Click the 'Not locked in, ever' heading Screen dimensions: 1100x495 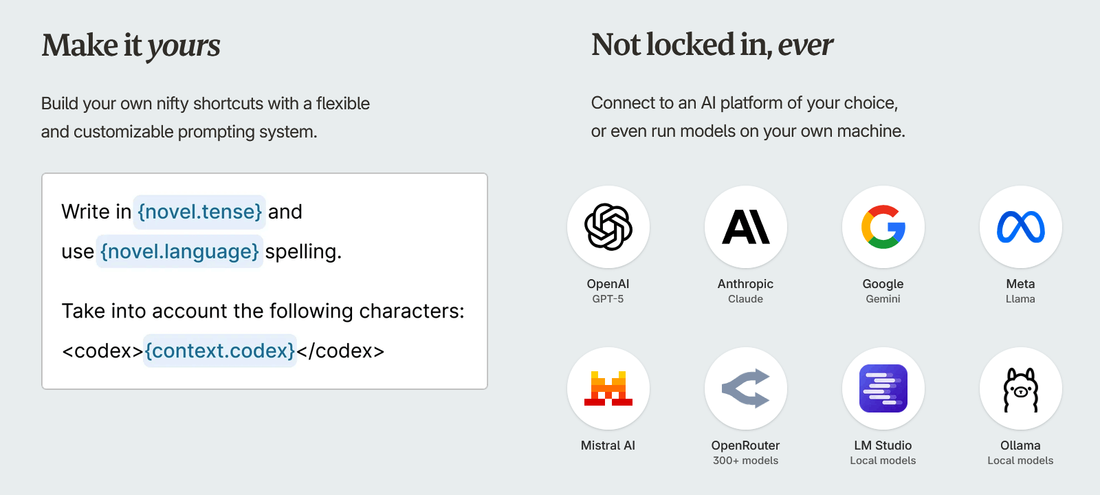pos(712,45)
